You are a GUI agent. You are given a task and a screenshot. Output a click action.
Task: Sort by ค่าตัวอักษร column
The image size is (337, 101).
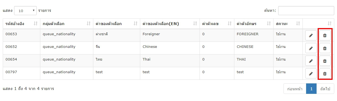[254, 24]
